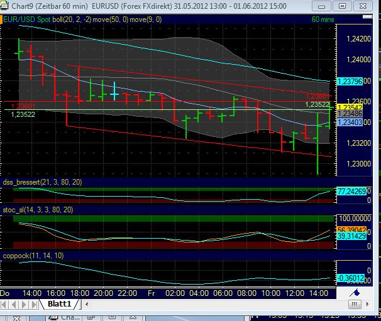Click the 77,24269 dss_bressert value tag
The width and height of the screenshot is (381, 321).
[x=351, y=192]
